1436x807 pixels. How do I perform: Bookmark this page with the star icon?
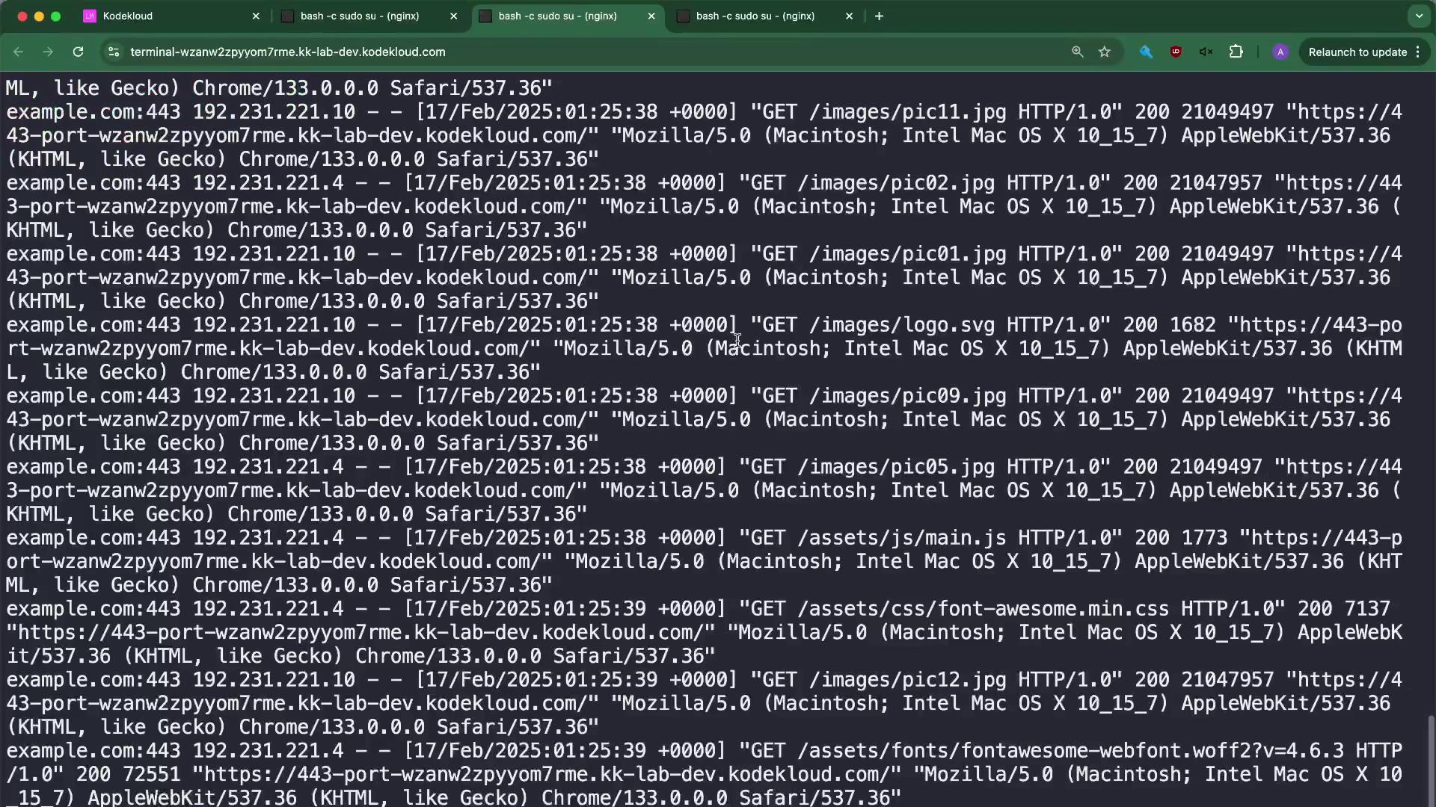(1105, 52)
